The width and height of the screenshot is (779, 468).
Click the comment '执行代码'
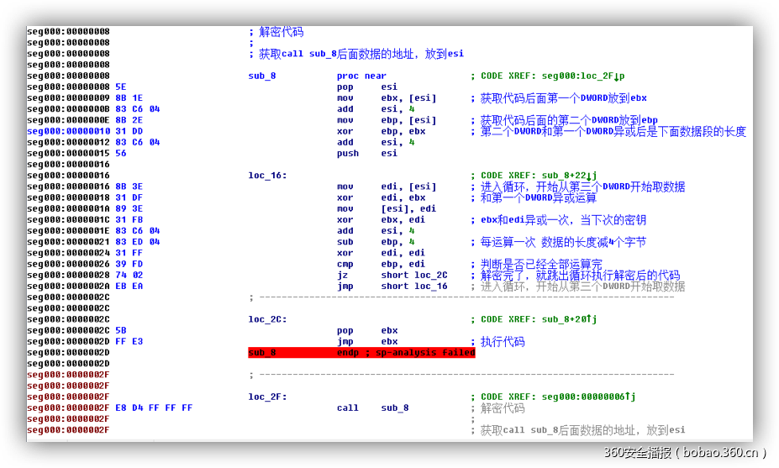pyautogui.click(x=503, y=342)
